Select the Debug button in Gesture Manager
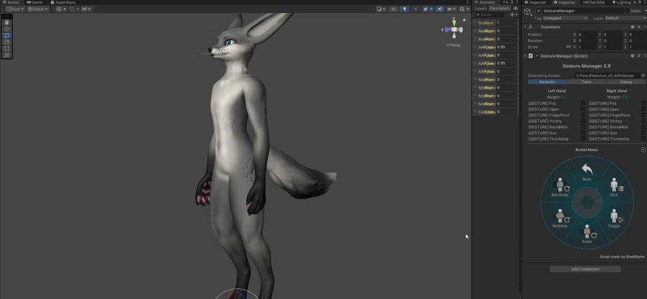Image resolution: width=647 pixels, height=299 pixels. (x=626, y=82)
